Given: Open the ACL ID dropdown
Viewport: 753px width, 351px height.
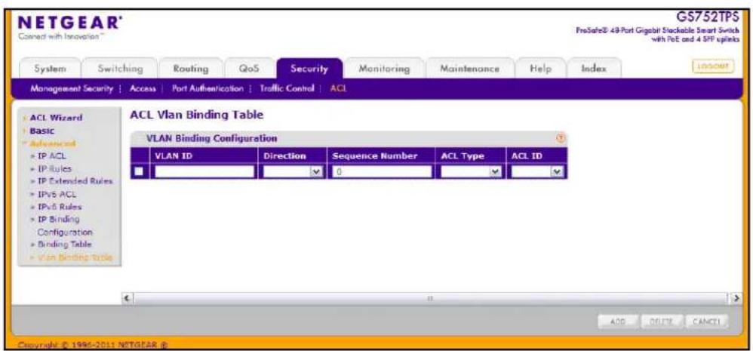Looking at the screenshot, I should (x=537, y=171).
